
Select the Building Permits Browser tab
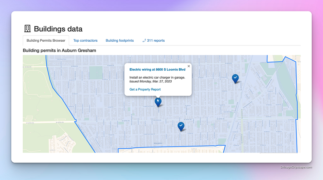pos(46,40)
